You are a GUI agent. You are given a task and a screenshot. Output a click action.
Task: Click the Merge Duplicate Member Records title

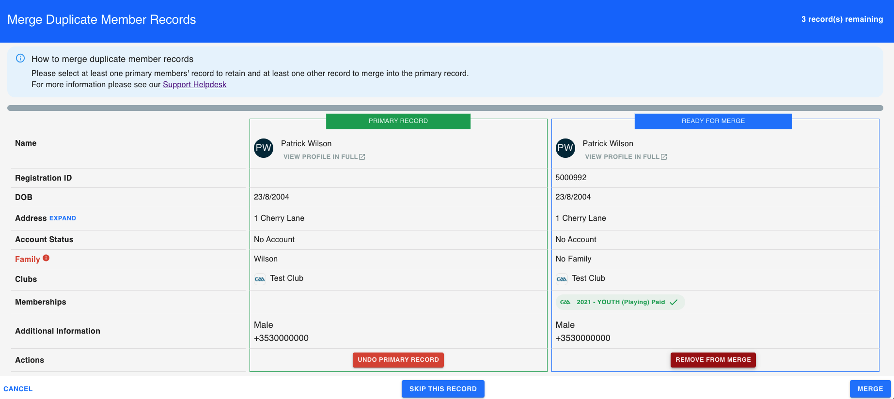[x=102, y=20]
